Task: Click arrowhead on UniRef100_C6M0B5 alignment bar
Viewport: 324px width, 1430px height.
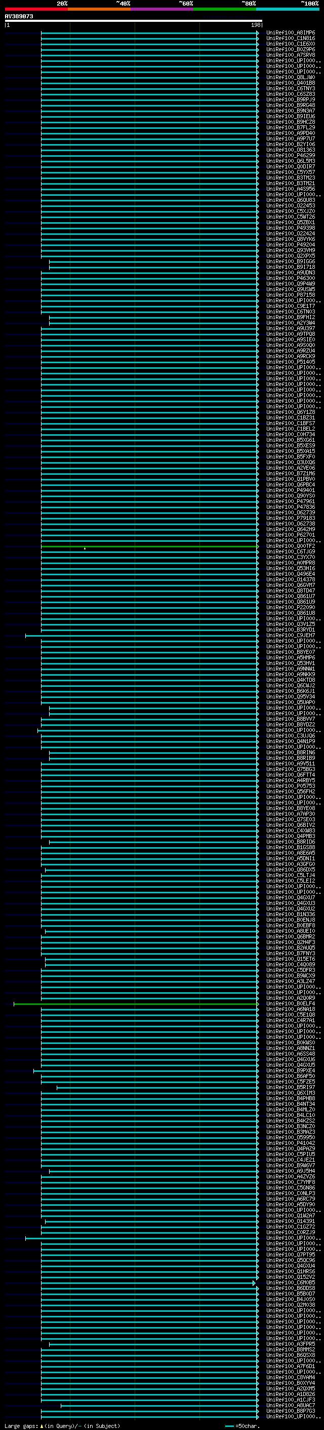Action: (254, 1283)
